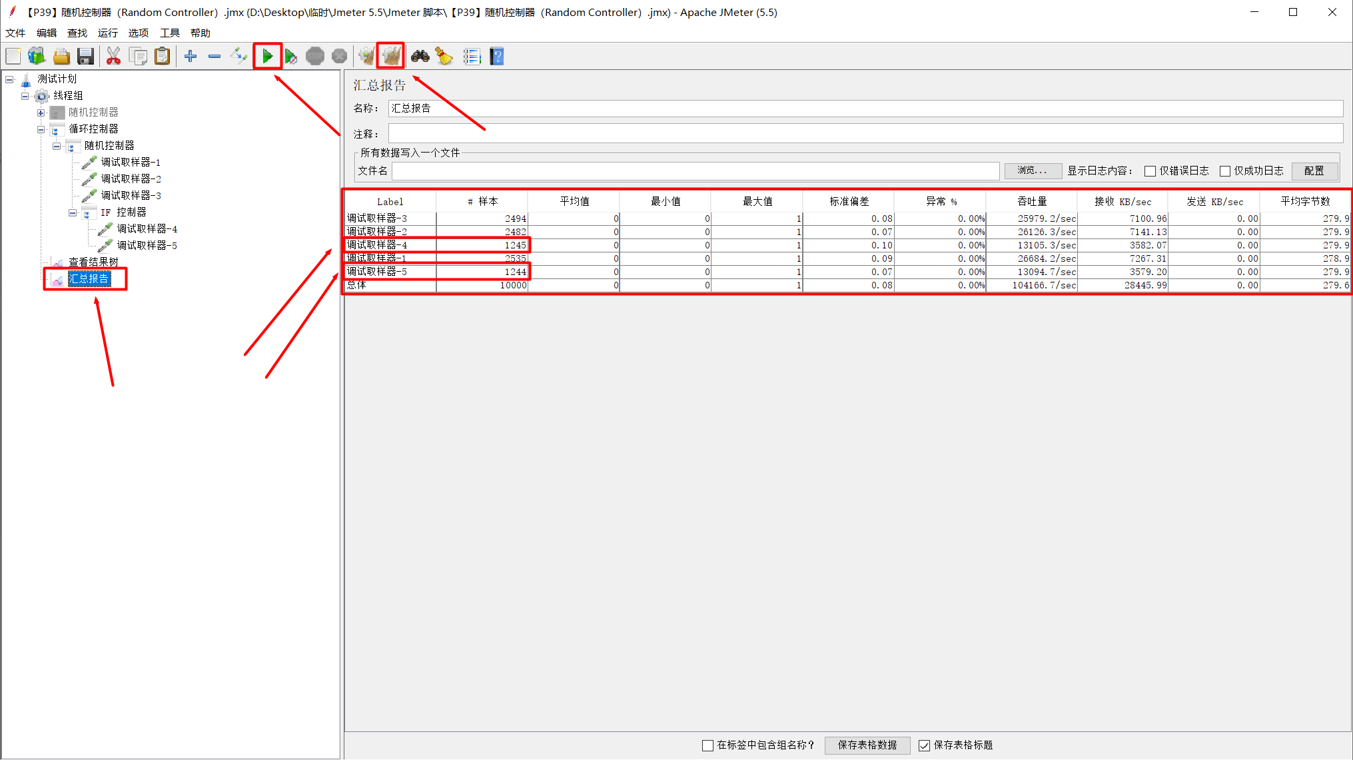Select 调试取样器-4 in the tree
Image resolution: width=1353 pixels, height=760 pixels.
tap(147, 229)
